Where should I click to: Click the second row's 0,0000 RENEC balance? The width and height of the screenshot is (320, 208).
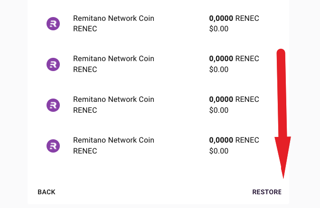coord(234,59)
